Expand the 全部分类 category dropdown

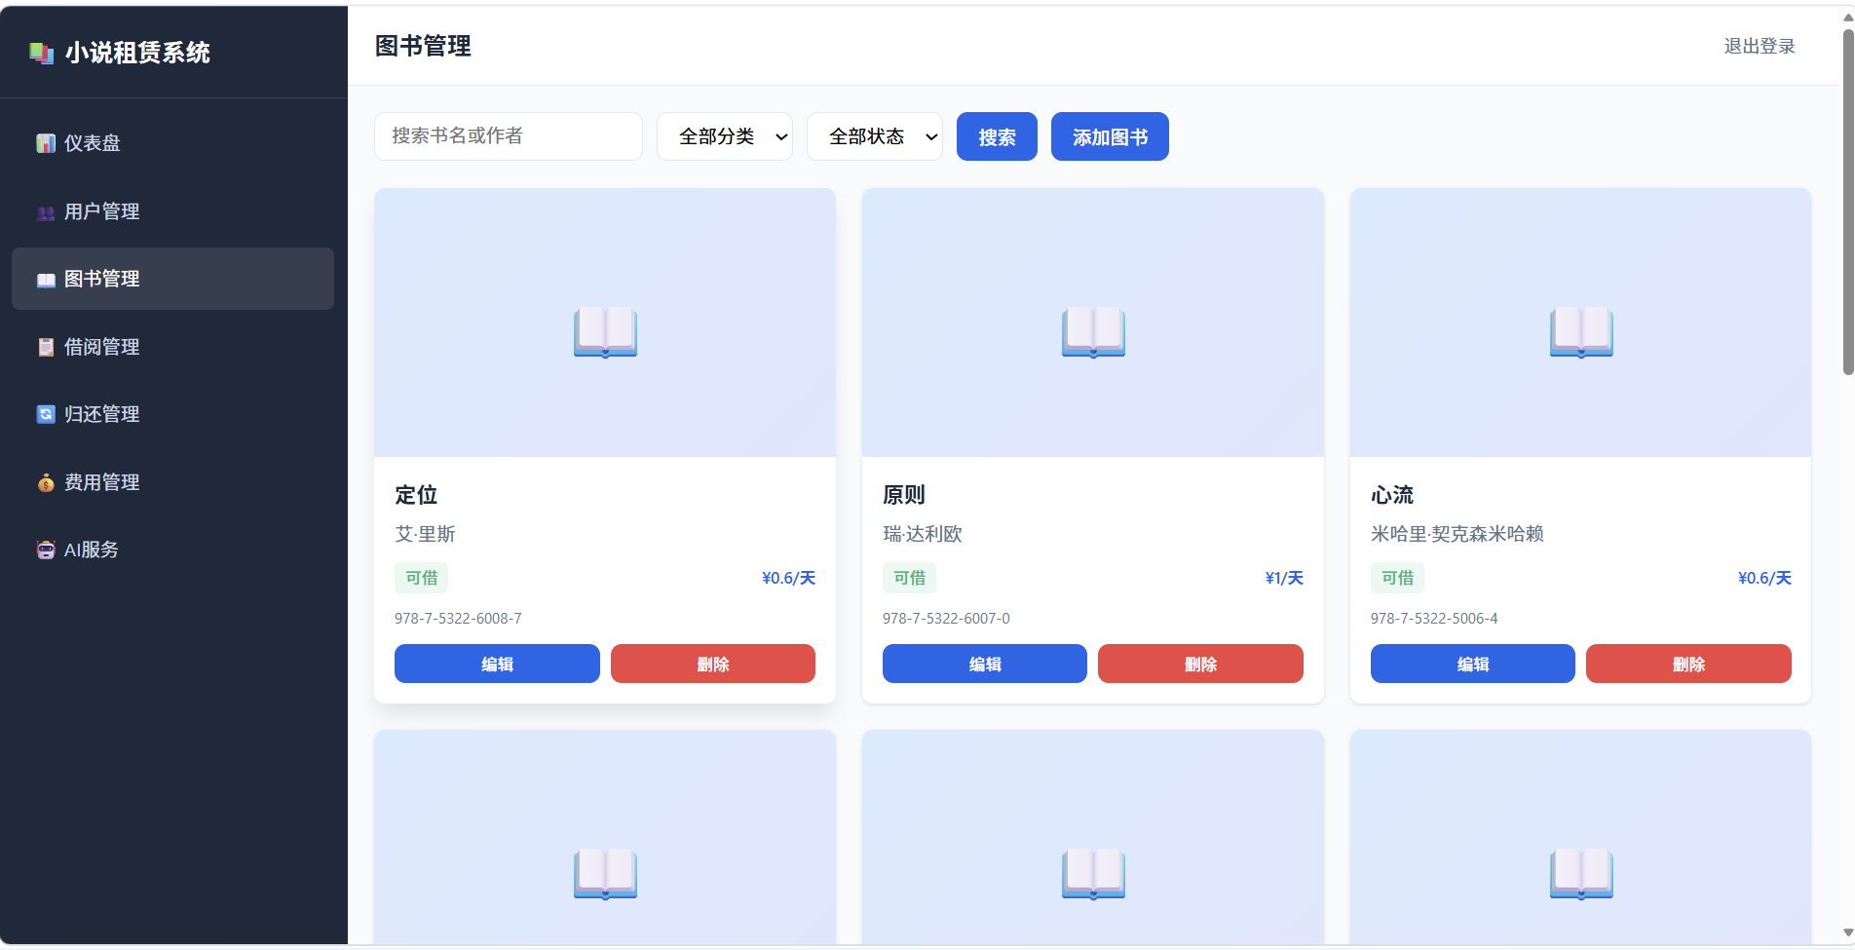click(x=725, y=136)
